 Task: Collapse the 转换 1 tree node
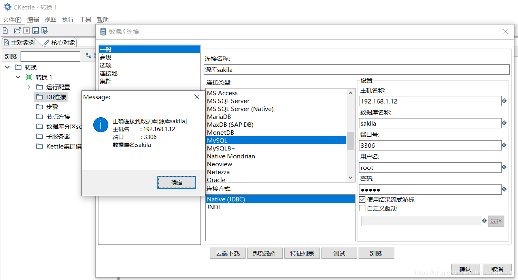(18, 77)
